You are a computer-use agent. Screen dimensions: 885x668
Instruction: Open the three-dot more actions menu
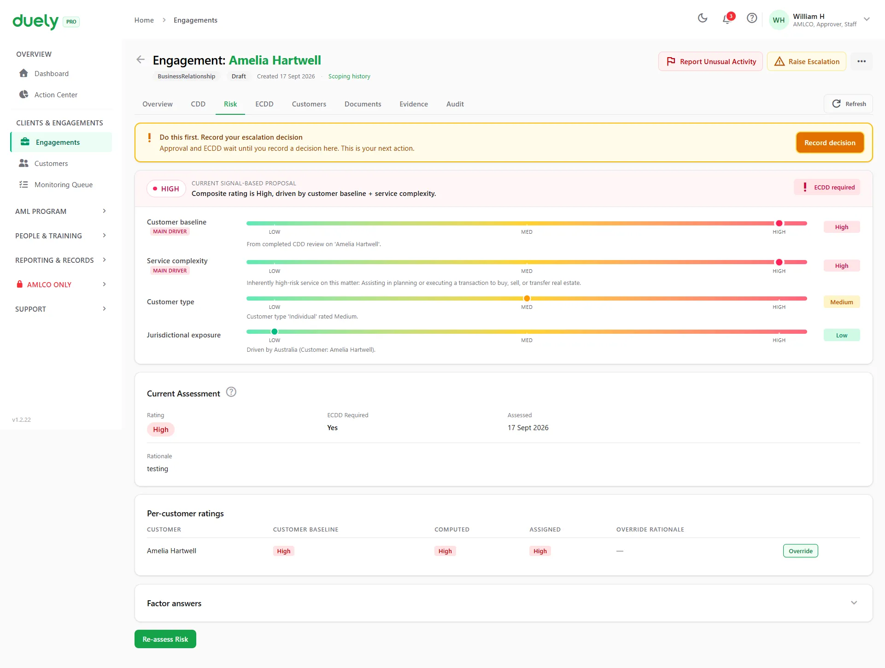pos(861,61)
